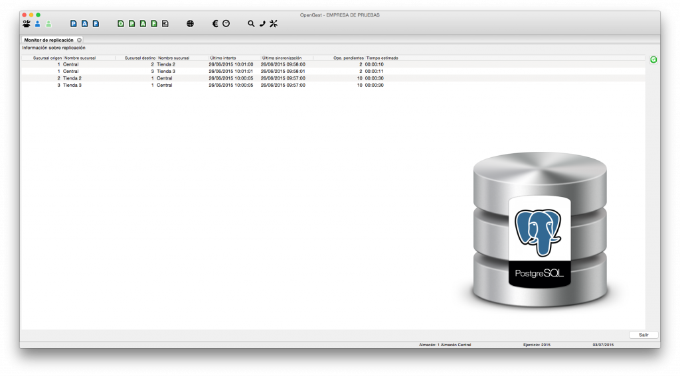This screenshot has width=680, height=376.
Task: Open the green A document icon
Action: pos(143,24)
